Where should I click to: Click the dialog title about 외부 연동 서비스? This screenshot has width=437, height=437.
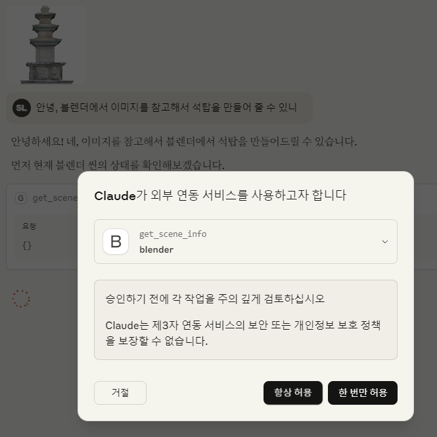[x=220, y=195]
